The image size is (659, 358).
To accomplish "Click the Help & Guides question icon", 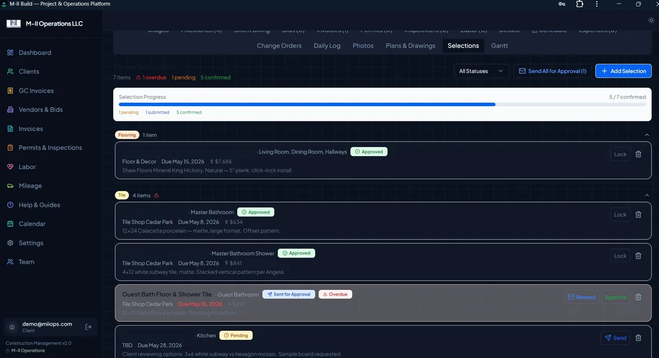I will [10, 205].
